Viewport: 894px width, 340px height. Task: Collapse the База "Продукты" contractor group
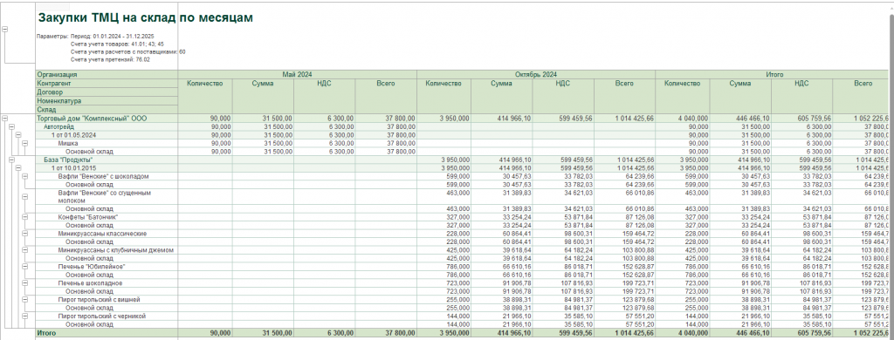[10, 160]
